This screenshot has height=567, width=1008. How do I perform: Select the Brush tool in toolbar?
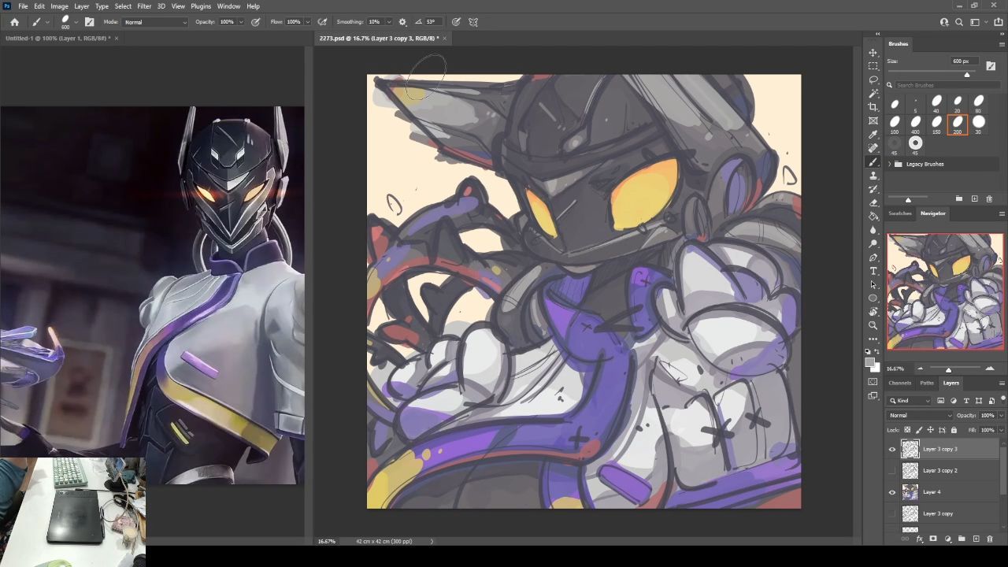(x=873, y=161)
